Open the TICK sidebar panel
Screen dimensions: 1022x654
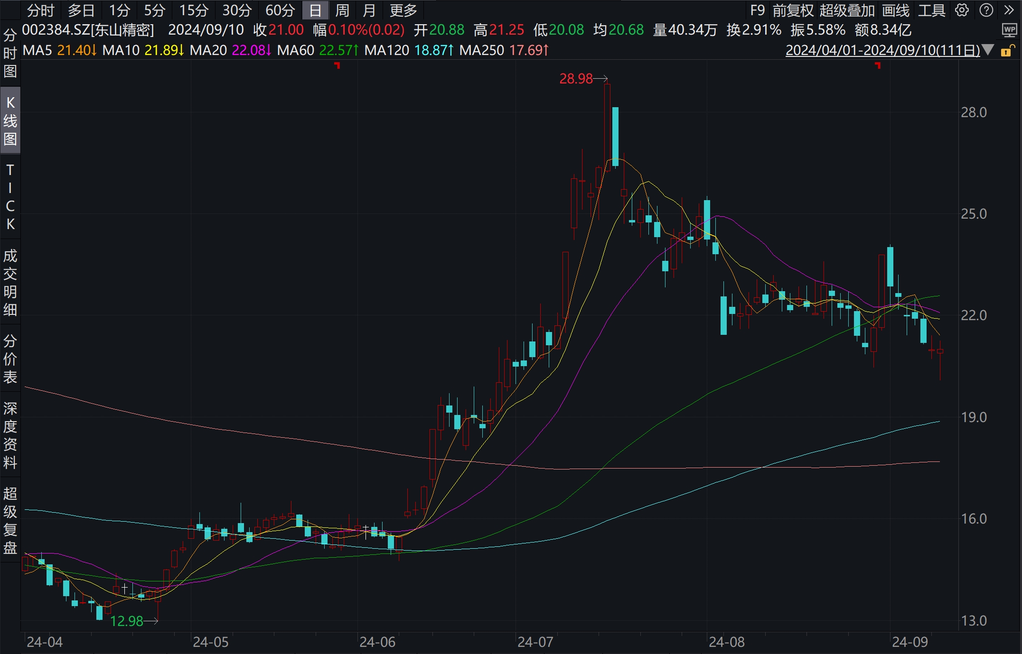pos(10,197)
